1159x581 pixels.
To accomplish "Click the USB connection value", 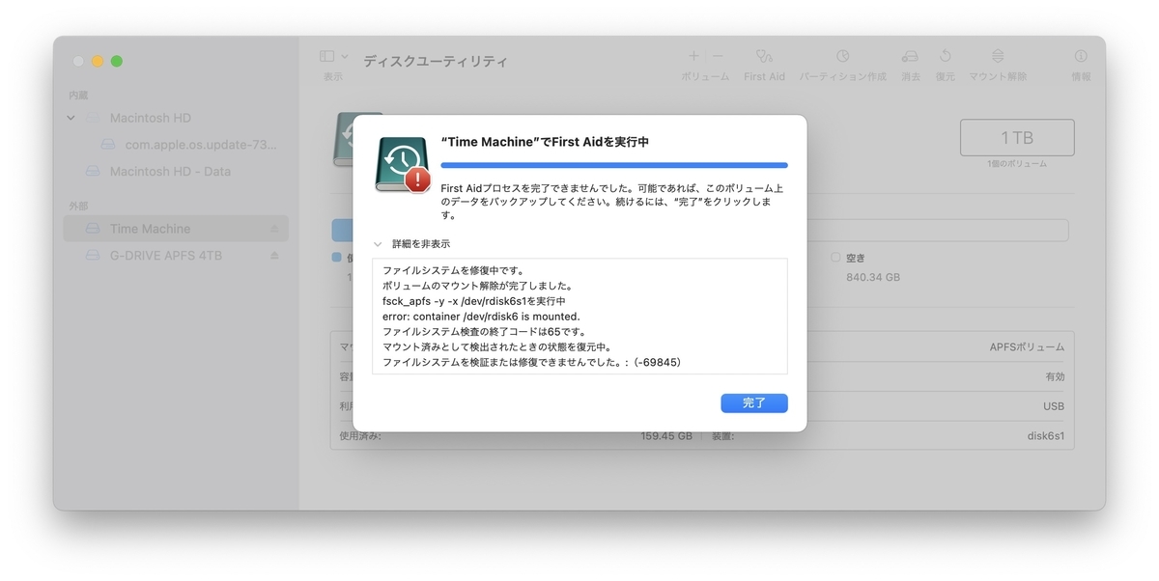I will (x=1054, y=406).
